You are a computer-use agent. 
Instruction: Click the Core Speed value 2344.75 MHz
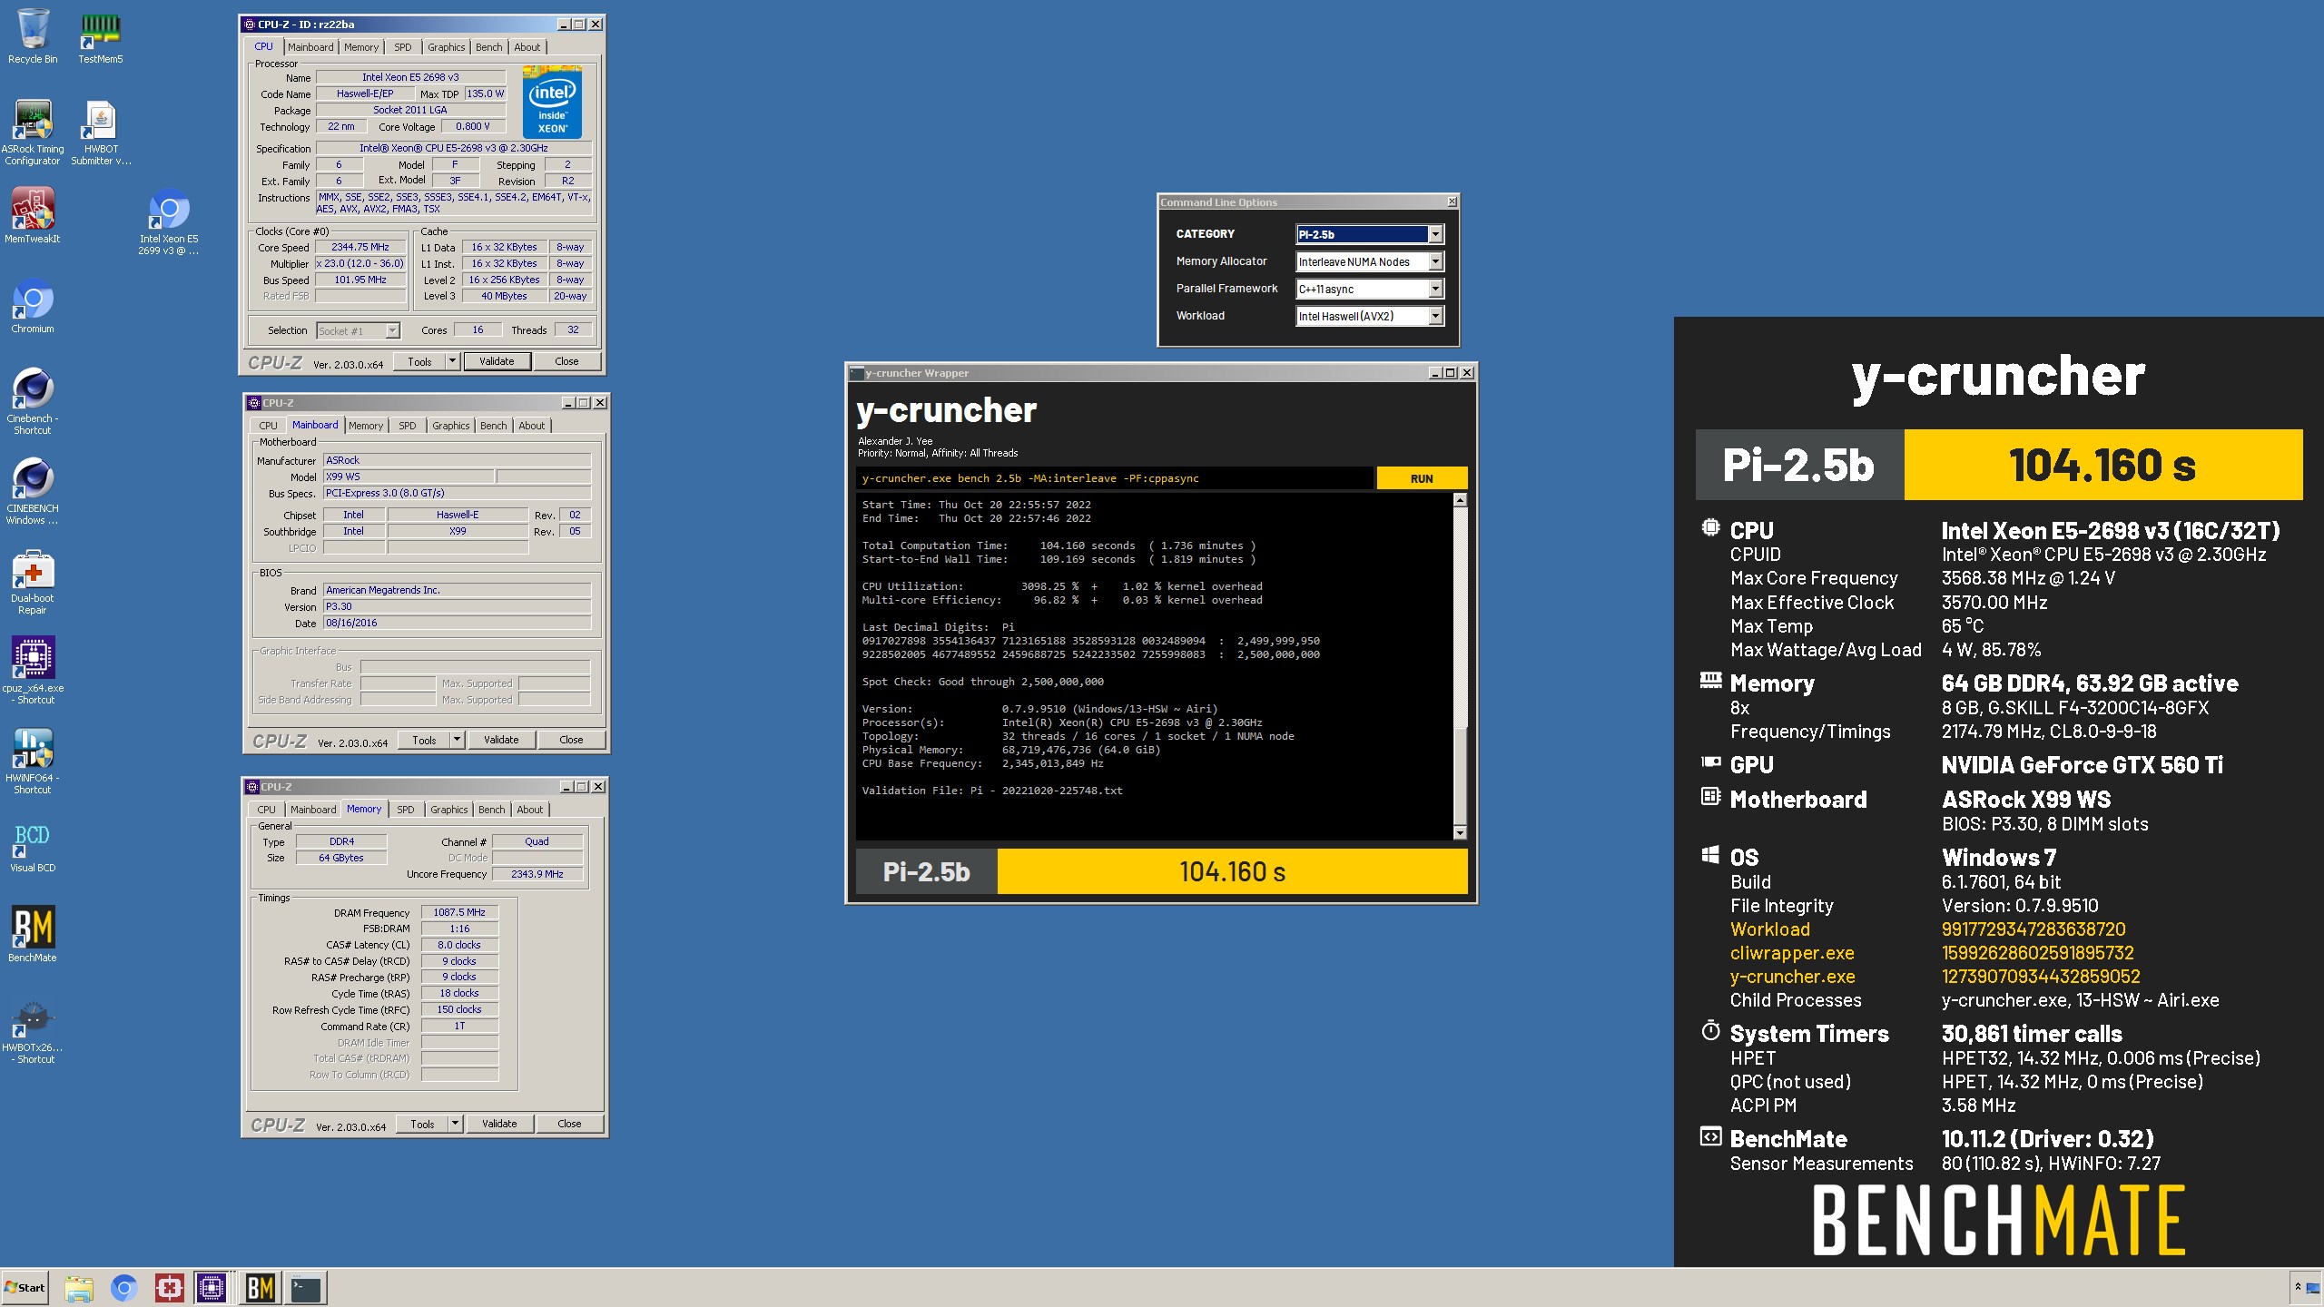pyautogui.click(x=360, y=247)
